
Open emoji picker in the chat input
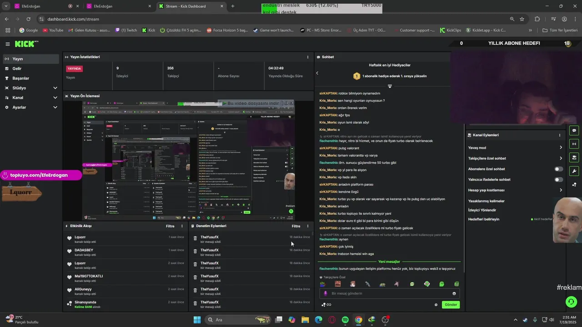click(454, 293)
